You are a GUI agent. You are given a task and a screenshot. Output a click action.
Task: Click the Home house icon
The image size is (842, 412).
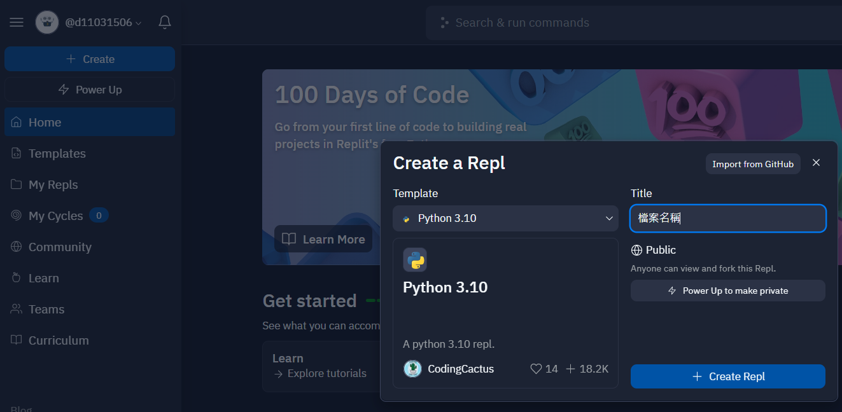coord(17,122)
